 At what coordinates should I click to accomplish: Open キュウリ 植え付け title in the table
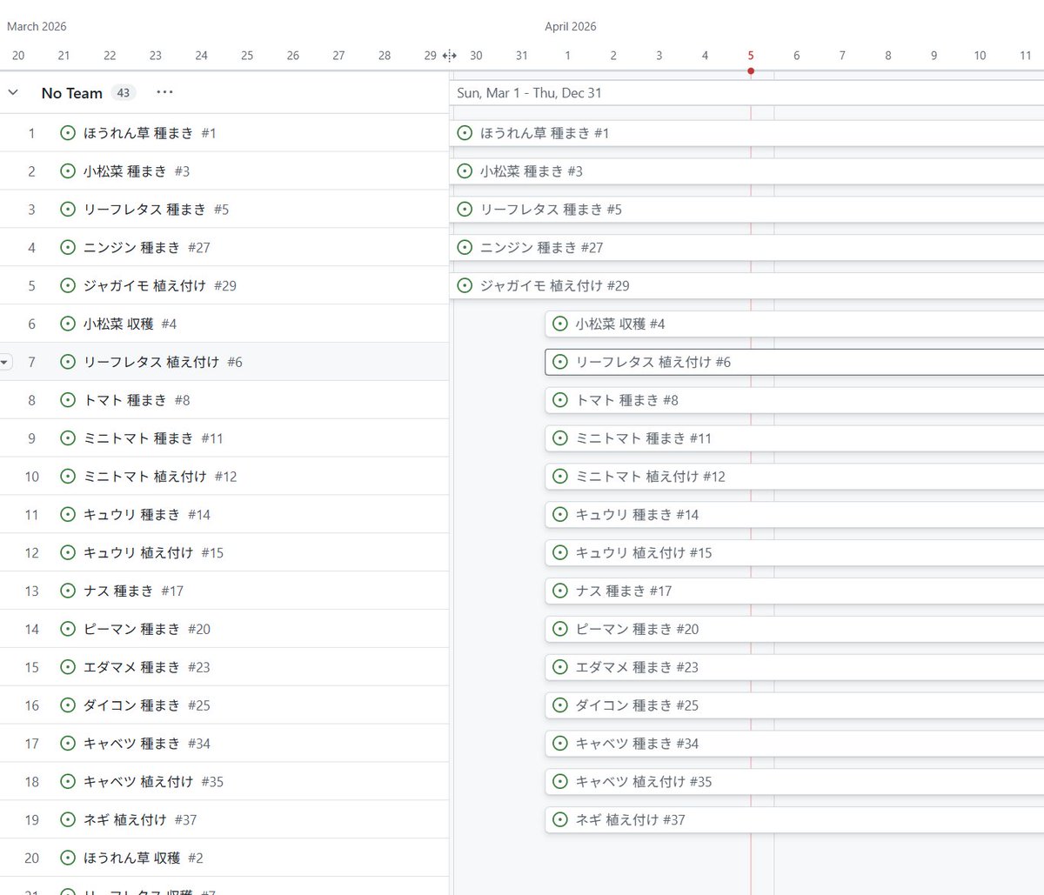click(x=138, y=552)
